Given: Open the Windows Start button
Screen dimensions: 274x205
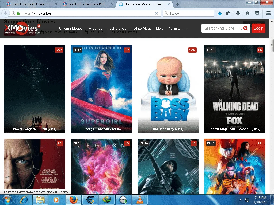Looking at the screenshot, I should tap(7, 200).
